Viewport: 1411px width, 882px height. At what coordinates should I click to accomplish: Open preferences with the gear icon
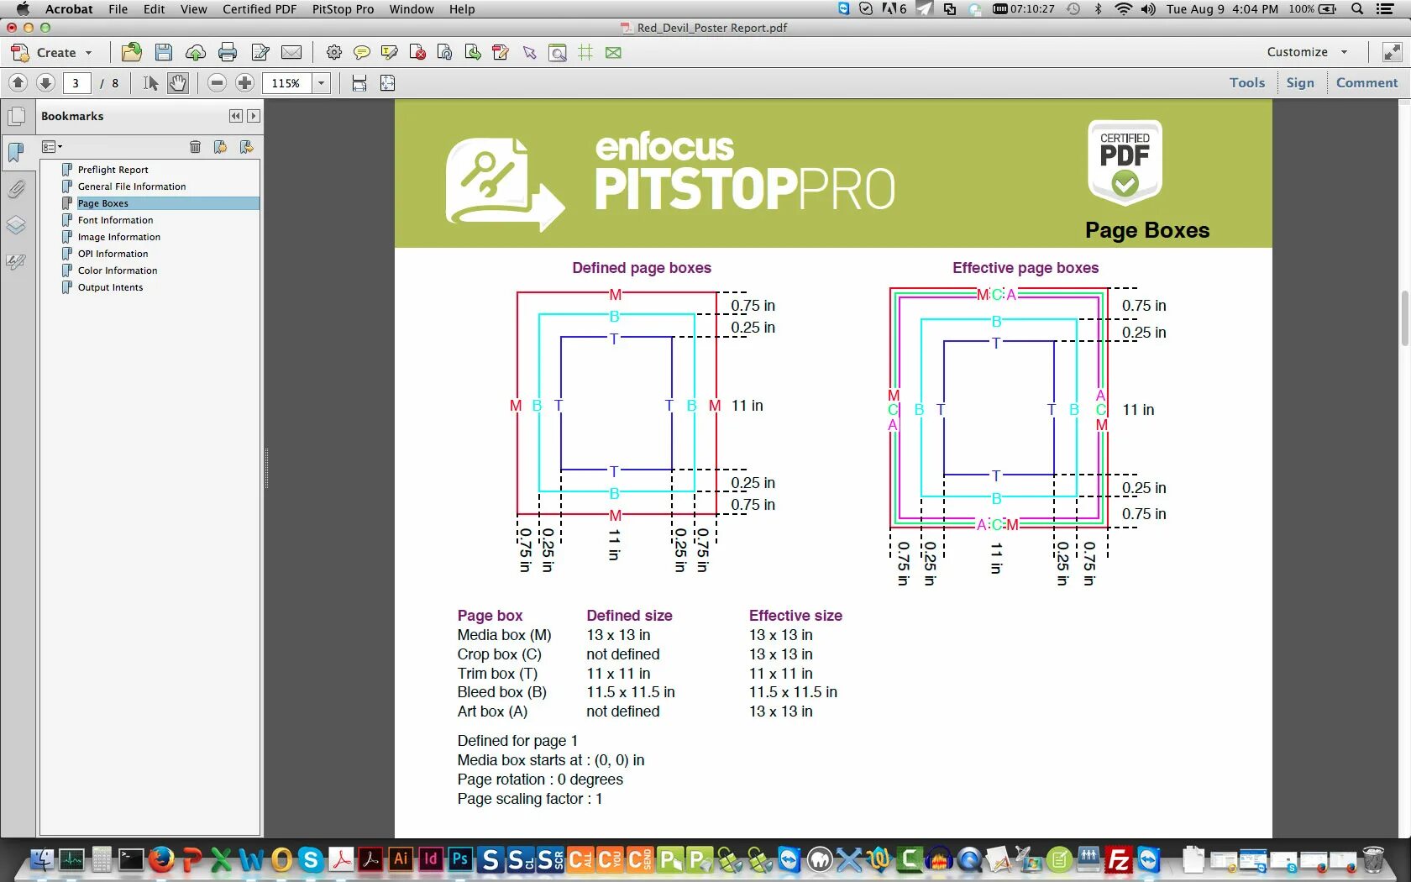[x=334, y=52]
